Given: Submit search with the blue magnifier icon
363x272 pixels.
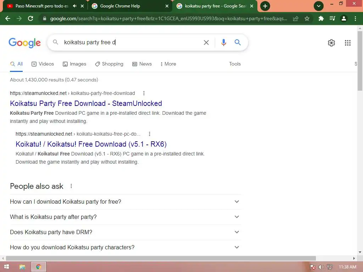Looking at the screenshot, I should click(238, 42).
